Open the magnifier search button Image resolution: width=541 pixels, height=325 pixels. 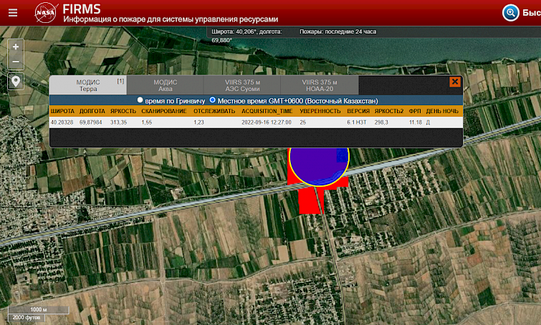coord(511,13)
